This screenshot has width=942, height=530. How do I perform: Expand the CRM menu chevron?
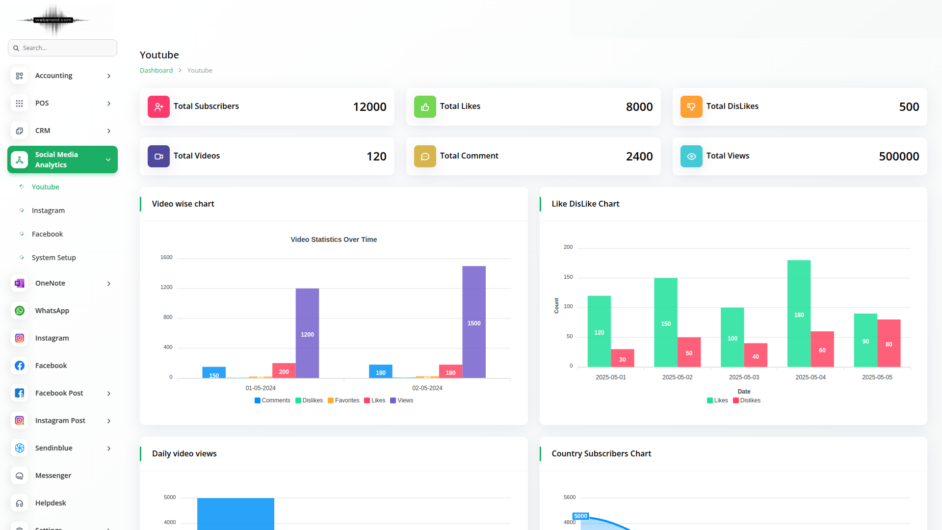point(109,131)
